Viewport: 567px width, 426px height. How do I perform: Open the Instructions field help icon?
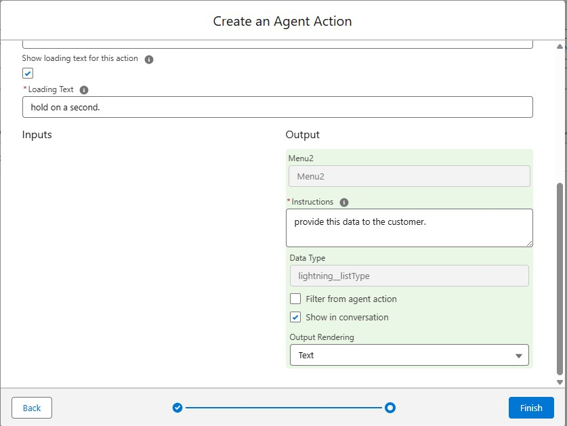[x=344, y=202]
